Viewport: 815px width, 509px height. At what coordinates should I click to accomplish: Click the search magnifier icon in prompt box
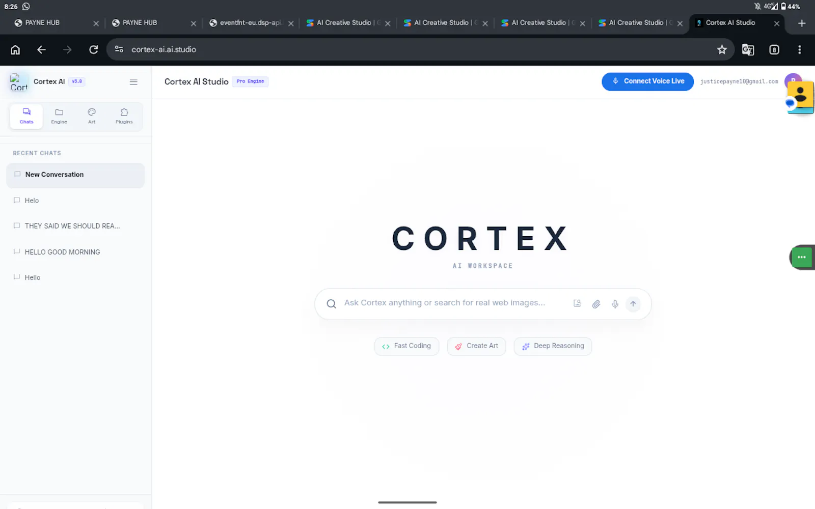coord(331,304)
